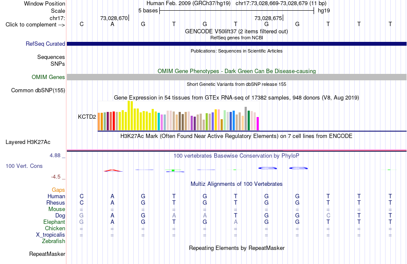Click Dog's light C mismatch base
Viewport: 407px width, 264px height.
coord(328,215)
